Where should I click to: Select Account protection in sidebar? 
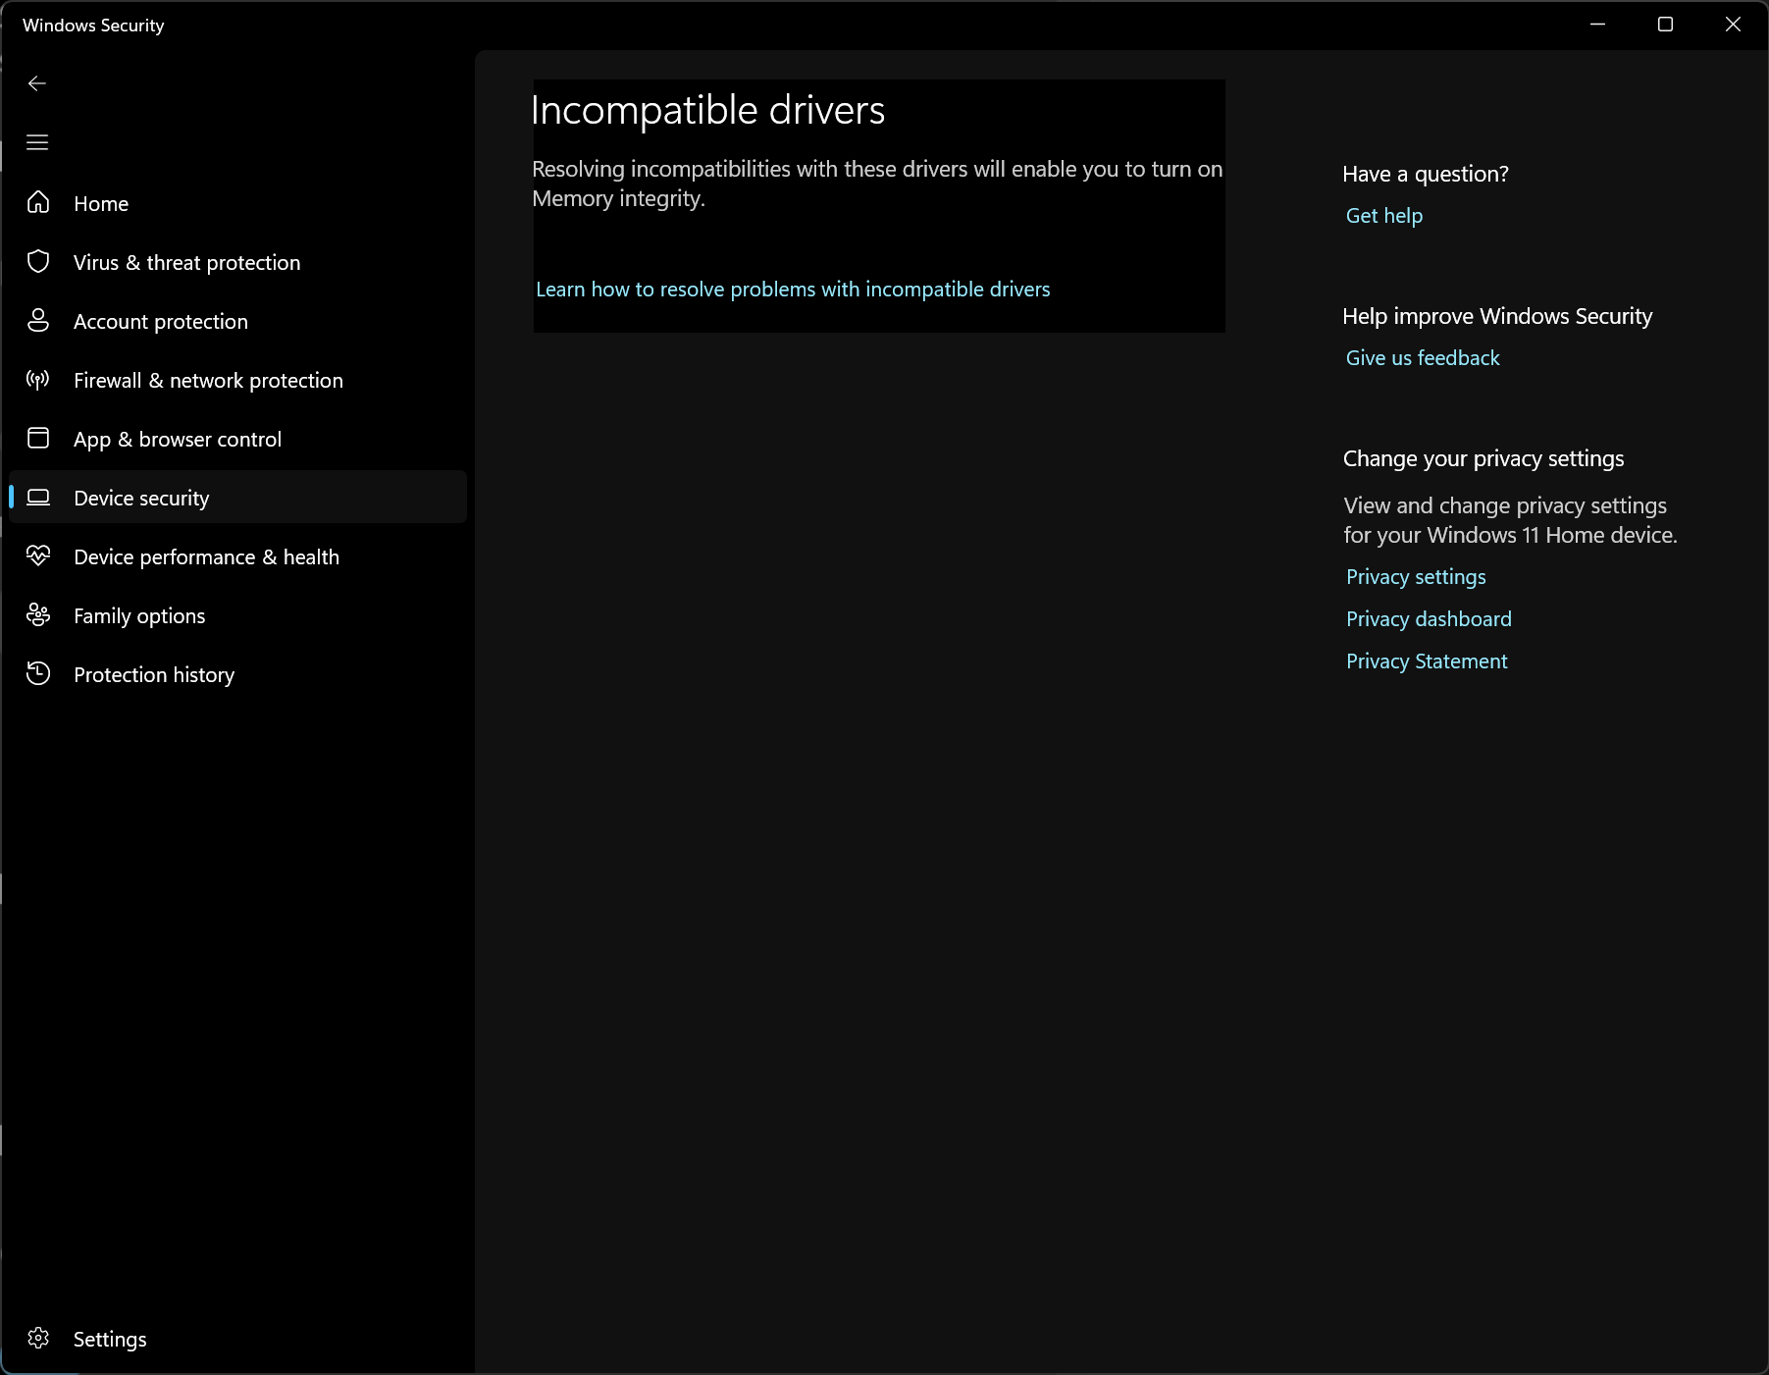(237, 321)
